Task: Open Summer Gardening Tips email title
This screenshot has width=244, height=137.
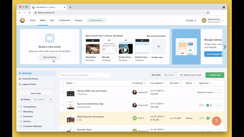Action: [90, 104]
